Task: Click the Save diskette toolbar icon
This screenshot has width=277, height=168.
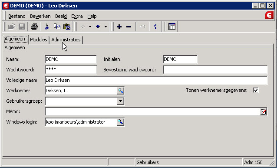Action: coord(22,27)
